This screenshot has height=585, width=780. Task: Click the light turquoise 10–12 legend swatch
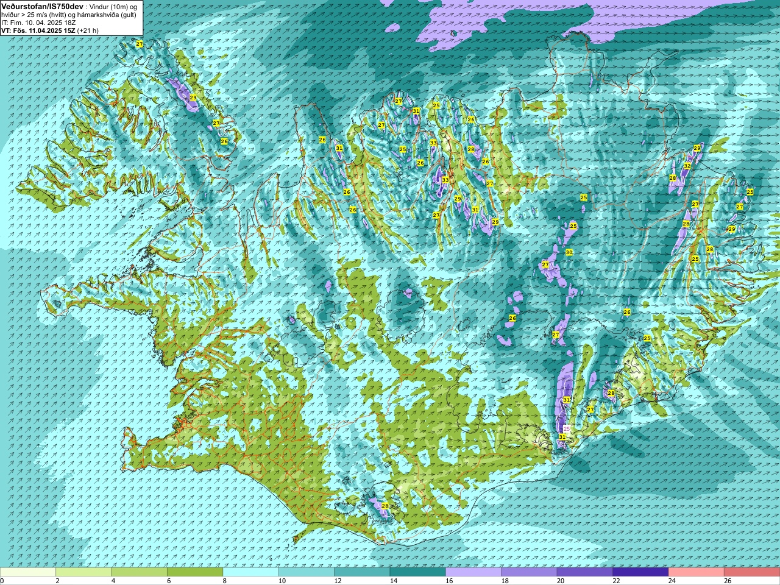pos(307,572)
